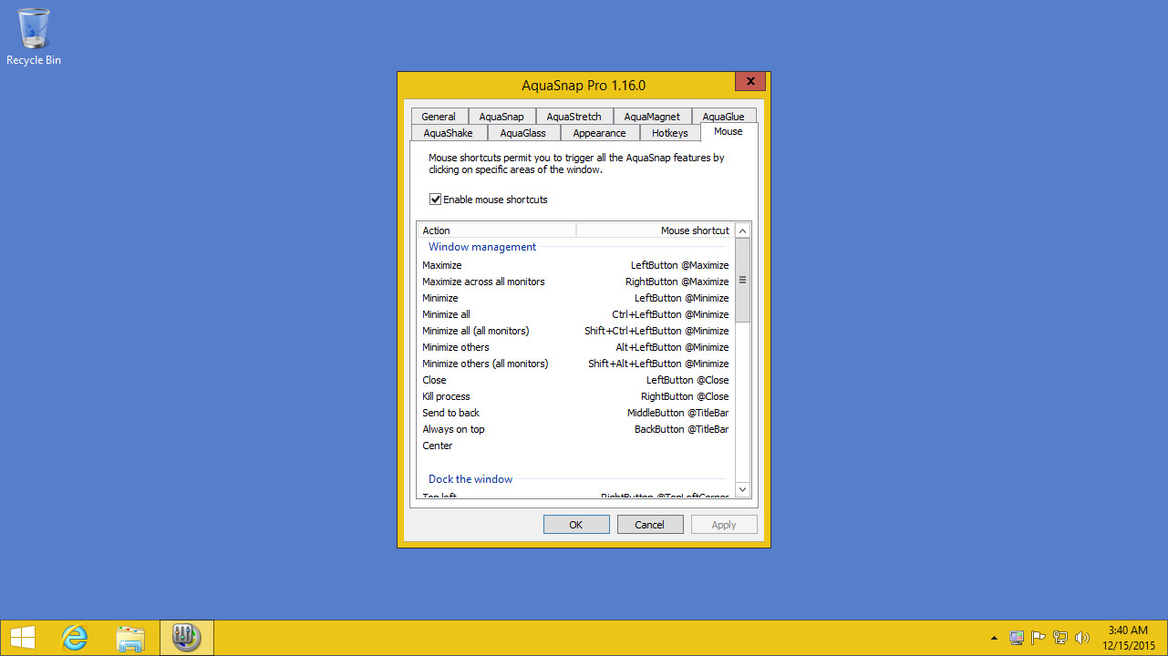Click the Action Center flag icon
This screenshot has height=656, width=1168.
point(1038,637)
